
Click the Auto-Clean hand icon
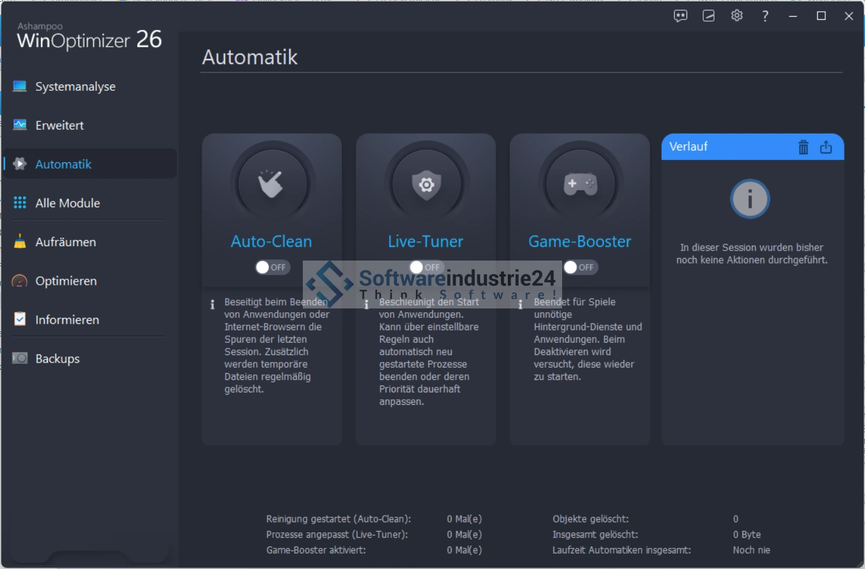[271, 184]
